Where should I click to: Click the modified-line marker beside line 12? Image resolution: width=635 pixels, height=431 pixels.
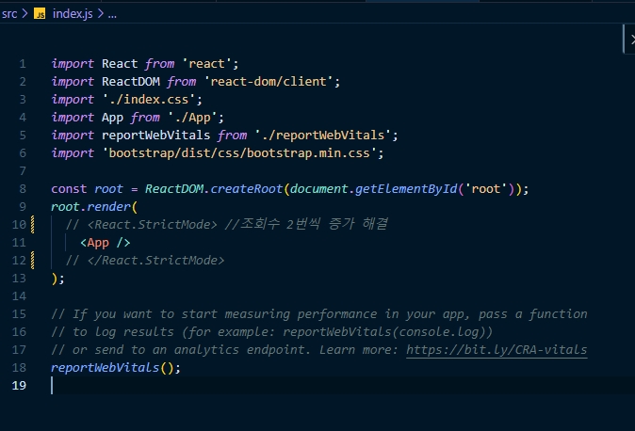(33, 261)
